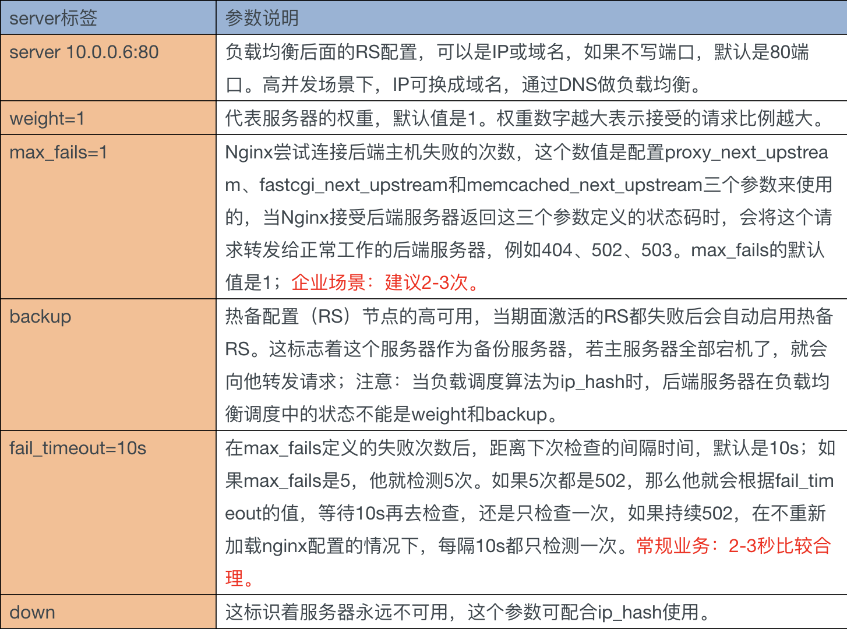Image resolution: width=847 pixels, height=629 pixels.
Task: Select the 'down' label cell
Action: click(108, 612)
